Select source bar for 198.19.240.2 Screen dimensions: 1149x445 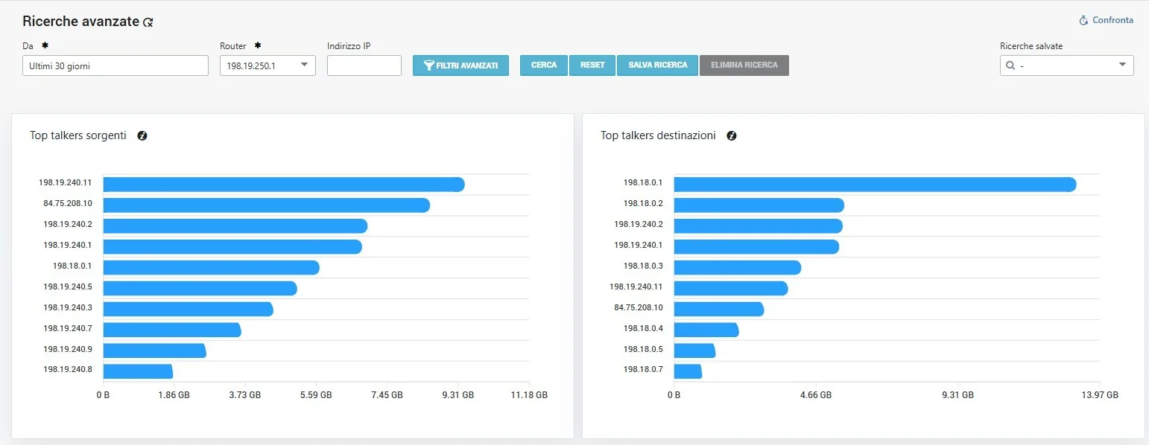pos(235,226)
